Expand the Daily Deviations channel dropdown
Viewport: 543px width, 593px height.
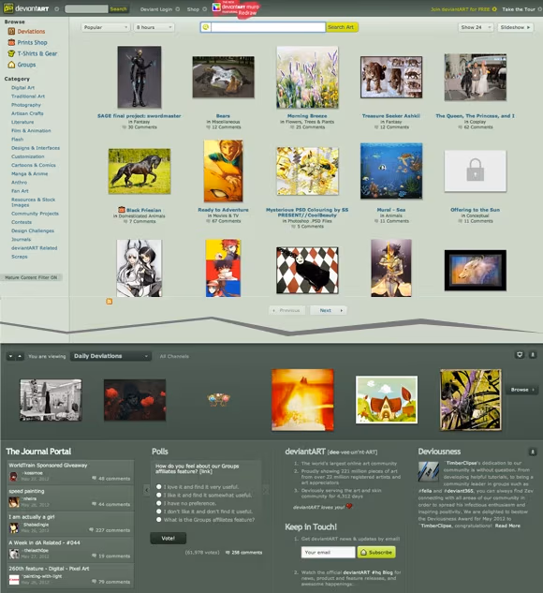point(110,356)
